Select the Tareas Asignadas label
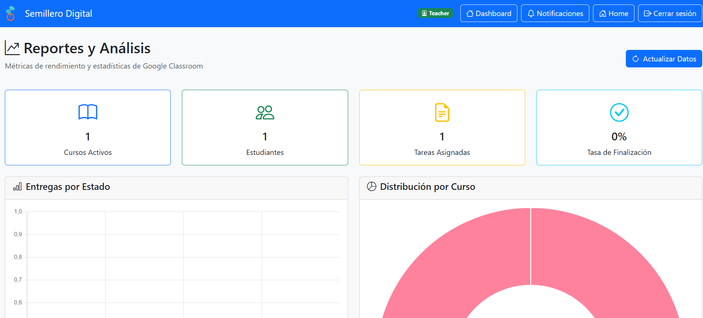This screenshot has height=318, width=703. coord(442,152)
